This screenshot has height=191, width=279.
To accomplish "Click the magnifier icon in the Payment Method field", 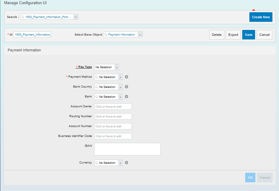I will 96,77.
